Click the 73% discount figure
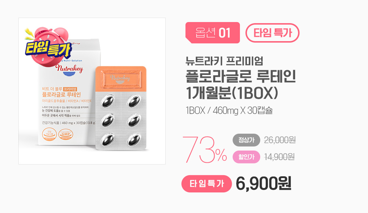 tap(205, 150)
